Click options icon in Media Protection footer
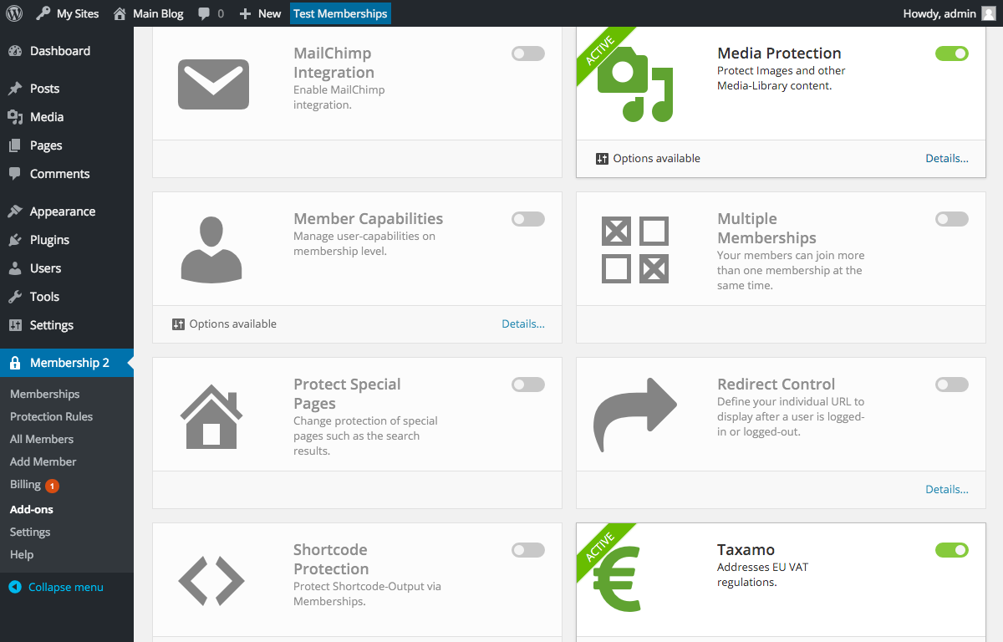Screen dimensions: 1003x642 (602, 159)
